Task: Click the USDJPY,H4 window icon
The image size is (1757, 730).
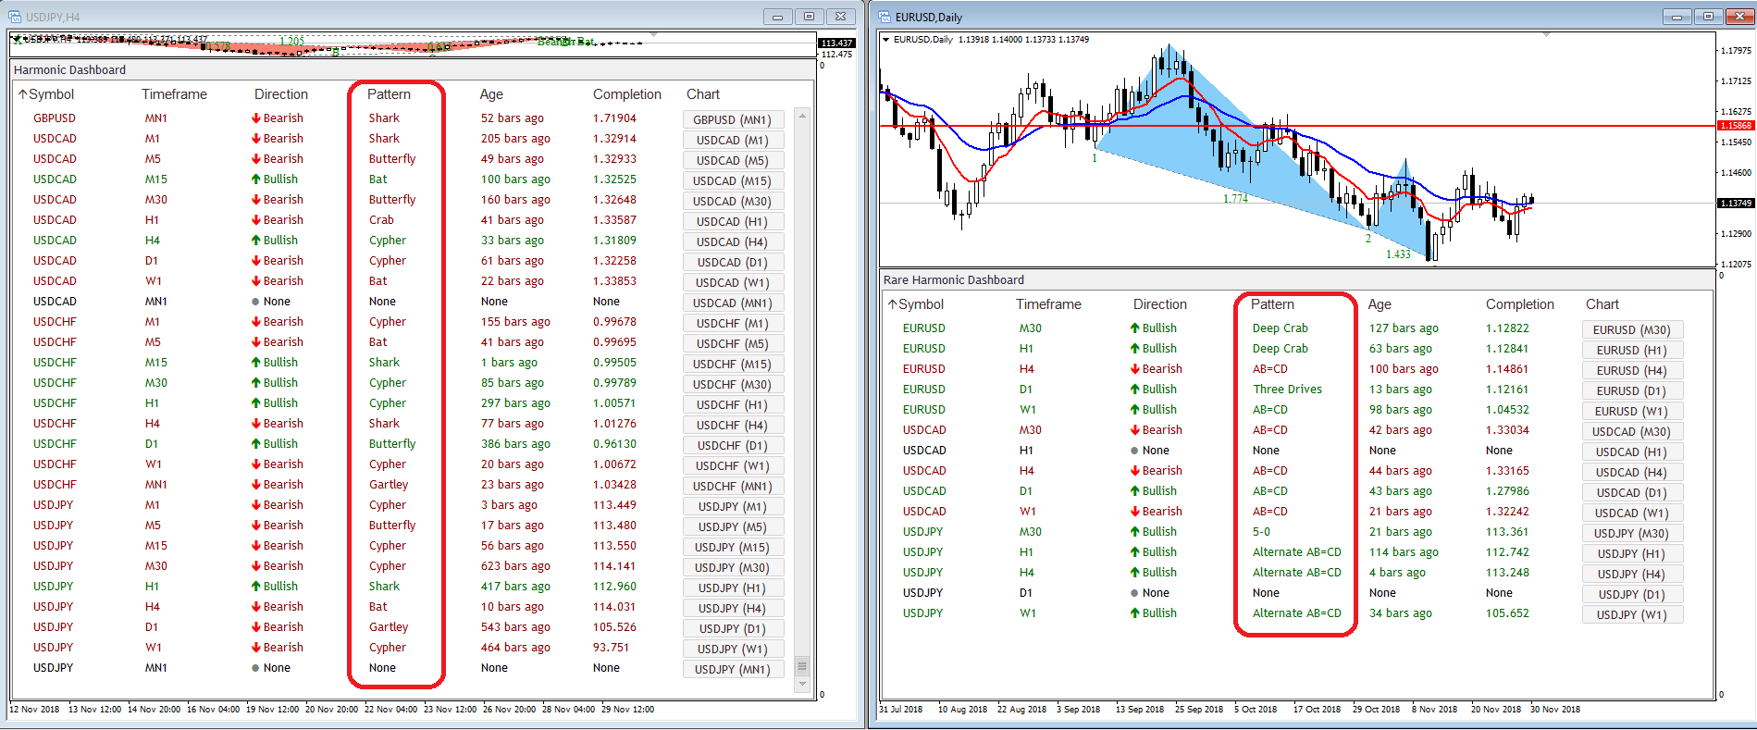Action: pyautogui.click(x=15, y=17)
